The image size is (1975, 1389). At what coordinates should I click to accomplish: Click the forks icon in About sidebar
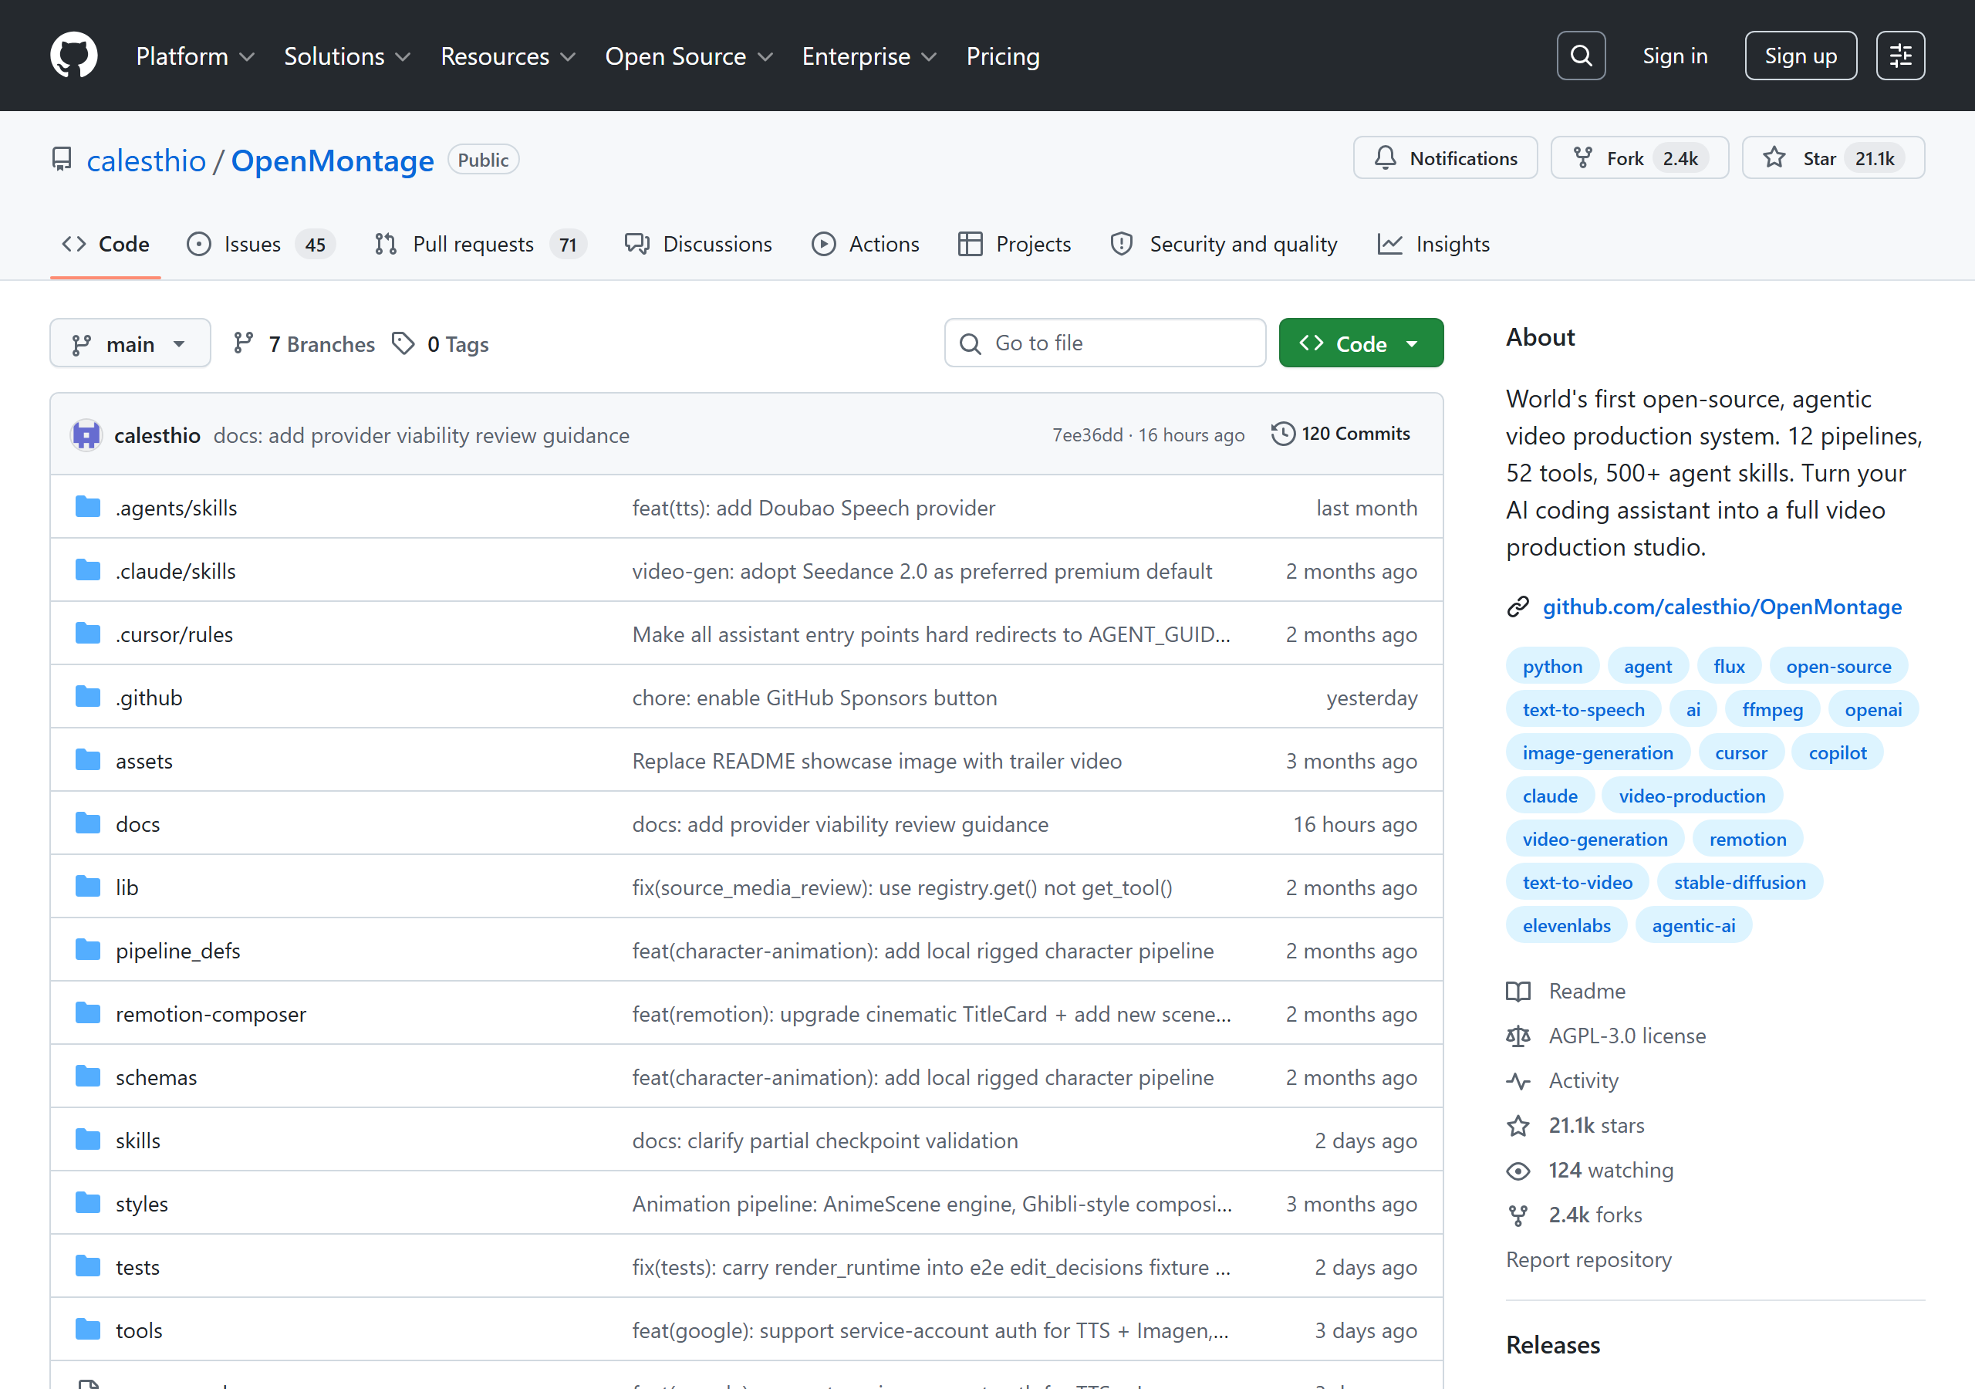pos(1518,1215)
